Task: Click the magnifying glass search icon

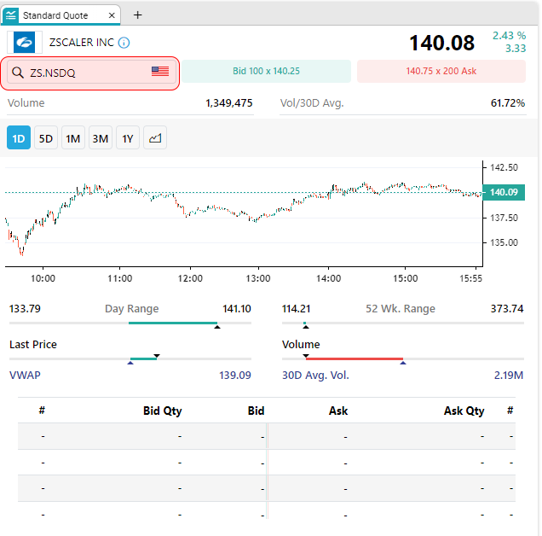Action: (x=17, y=73)
